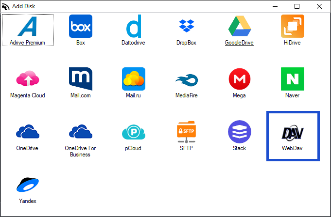331x217 pixels.
Task: Click the GoogleDrive label text
Action: pyautogui.click(x=239, y=43)
